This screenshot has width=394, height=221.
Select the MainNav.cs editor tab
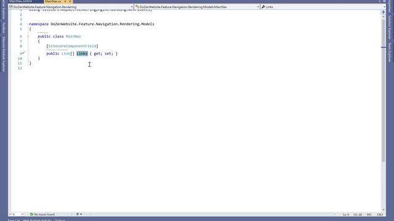53,1
